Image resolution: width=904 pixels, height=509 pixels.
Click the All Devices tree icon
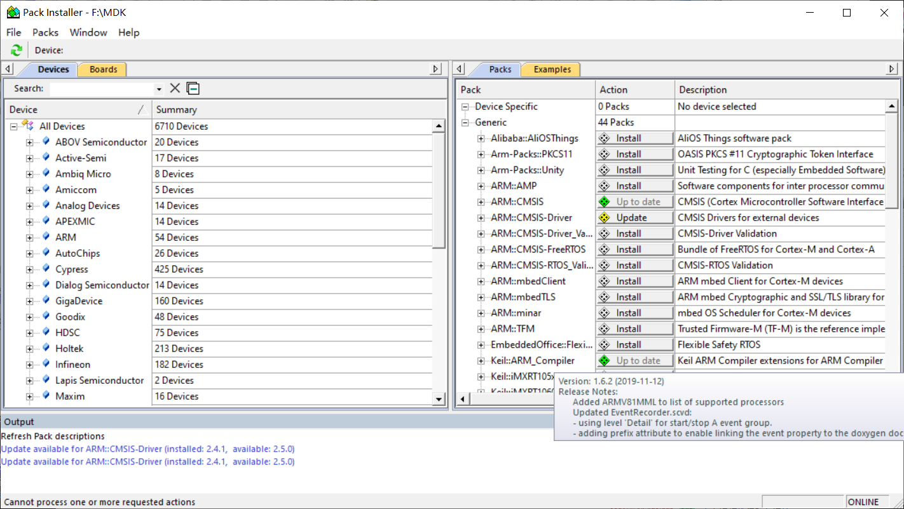(28, 126)
